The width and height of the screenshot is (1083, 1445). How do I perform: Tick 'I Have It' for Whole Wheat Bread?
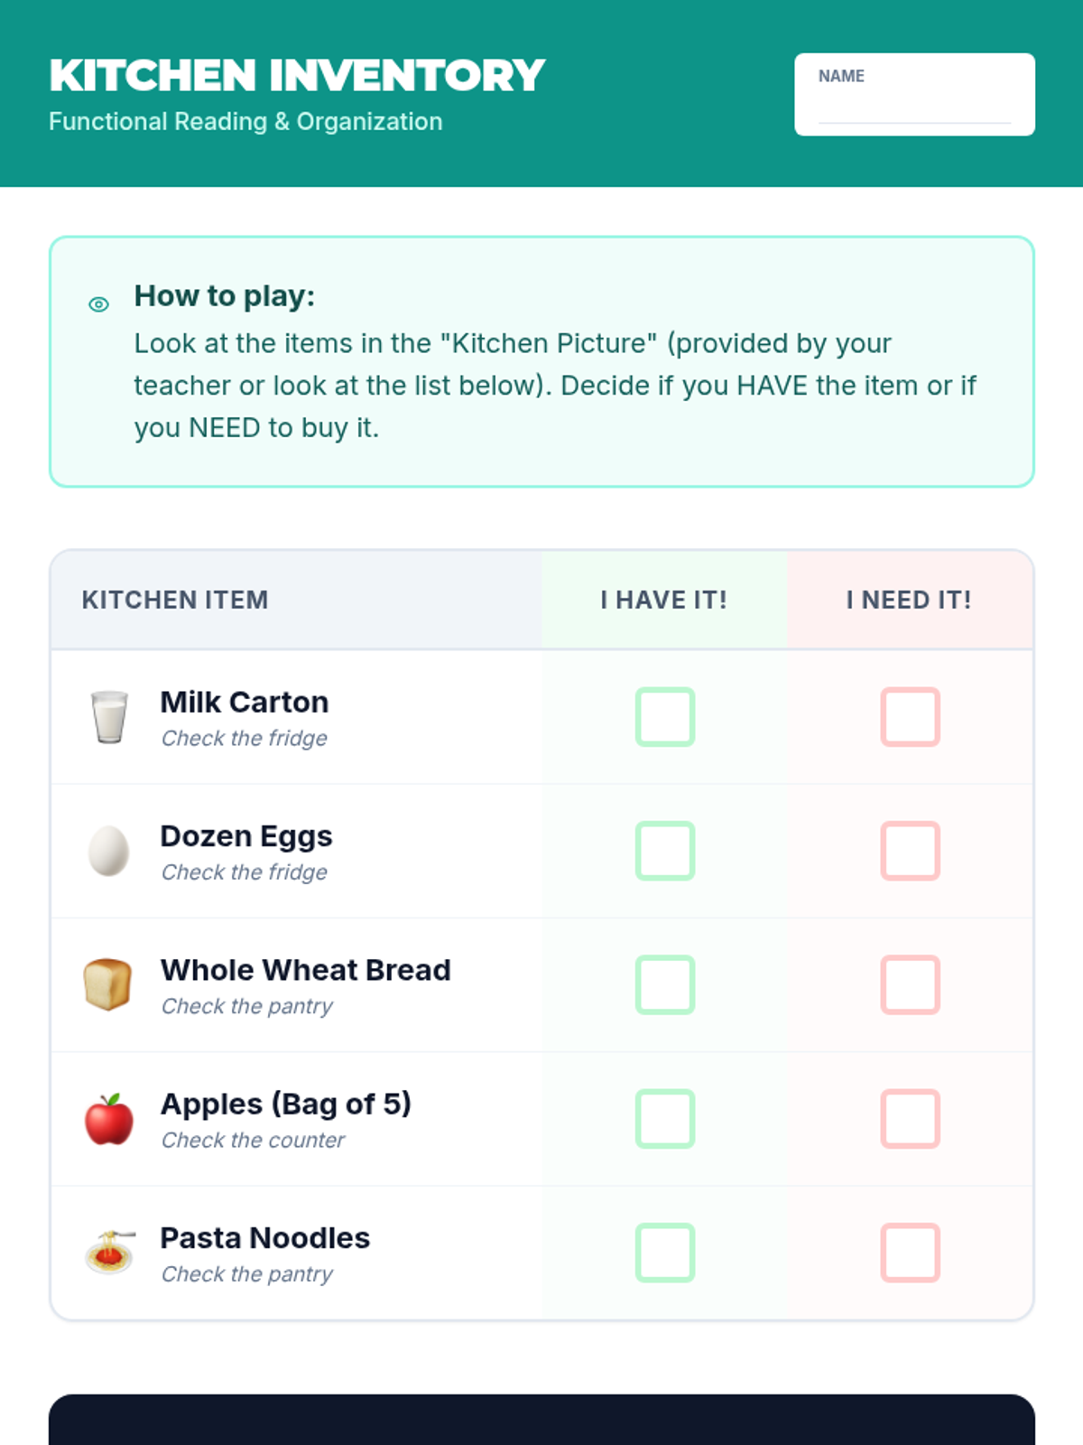665,984
